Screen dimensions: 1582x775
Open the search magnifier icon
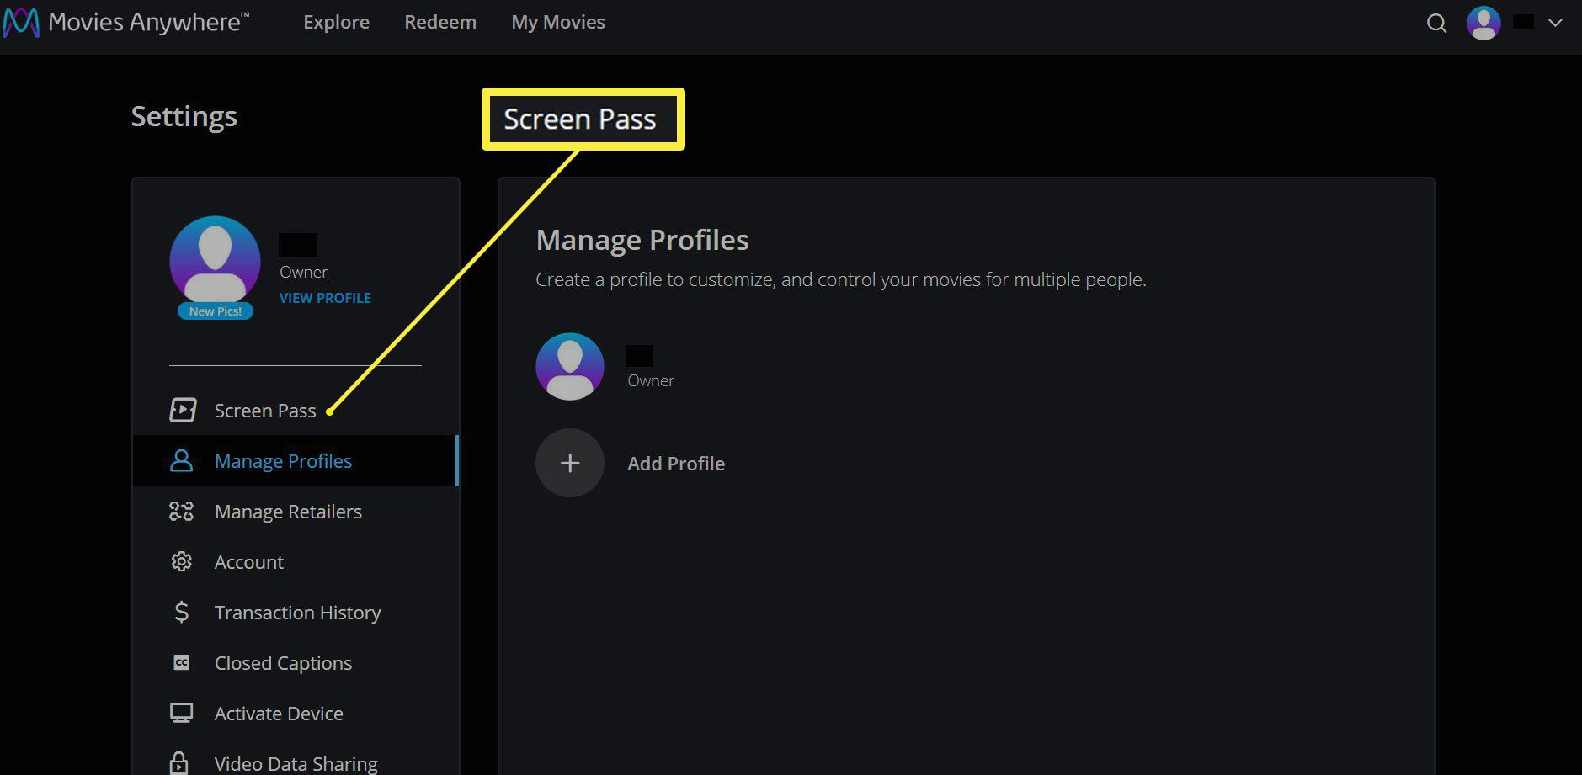tap(1436, 24)
